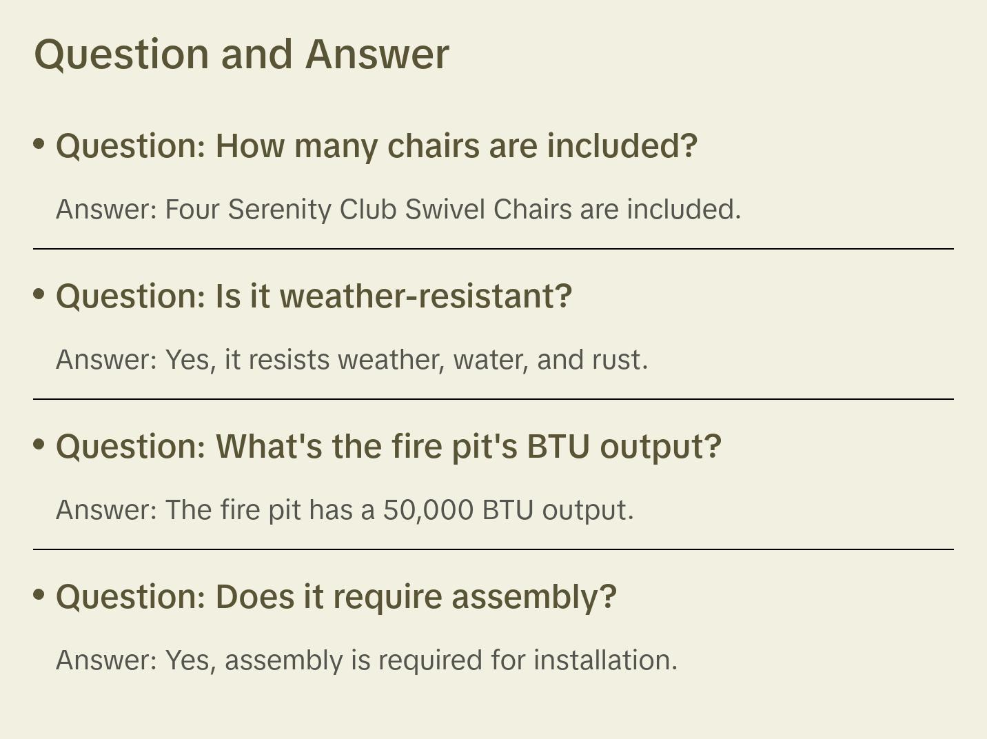Select the "Is it weather-resistant?" question
987x739 pixels.
click(x=314, y=296)
